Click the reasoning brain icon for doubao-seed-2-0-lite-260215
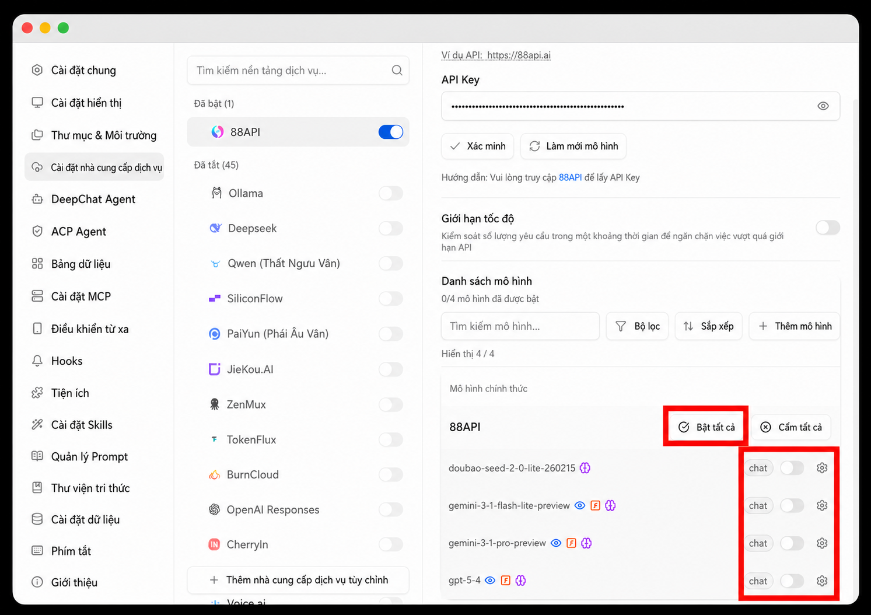 [585, 468]
